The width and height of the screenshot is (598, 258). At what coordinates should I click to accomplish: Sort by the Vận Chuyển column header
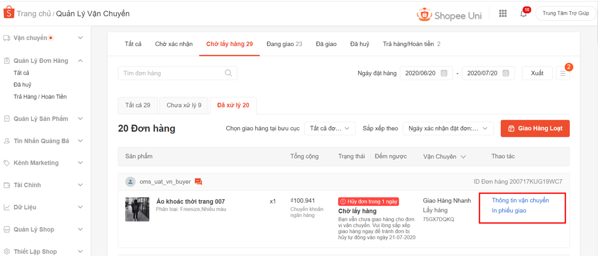(444, 157)
